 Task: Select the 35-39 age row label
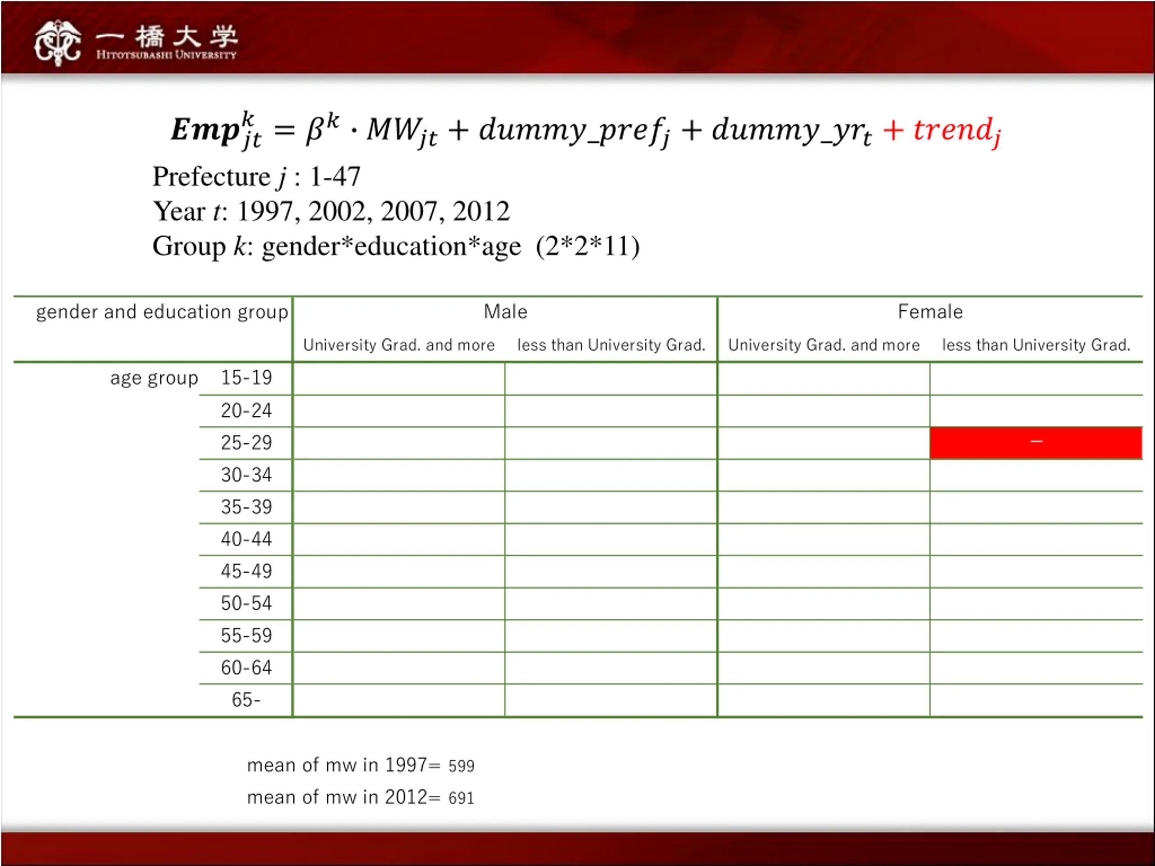coord(246,507)
